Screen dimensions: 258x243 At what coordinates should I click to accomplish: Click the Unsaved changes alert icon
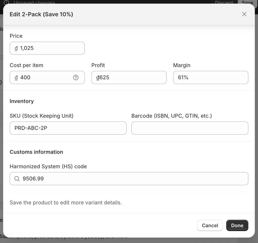click(x=6, y=3)
